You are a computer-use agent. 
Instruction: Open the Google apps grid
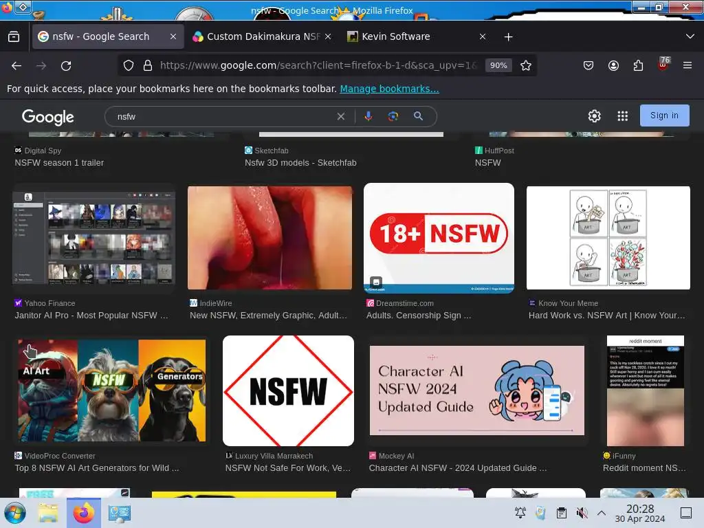tap(622, 115)
